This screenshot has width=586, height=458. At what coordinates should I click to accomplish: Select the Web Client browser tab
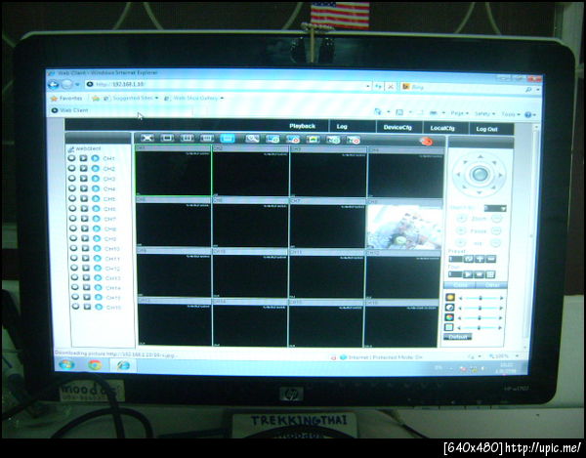(121, 110)
